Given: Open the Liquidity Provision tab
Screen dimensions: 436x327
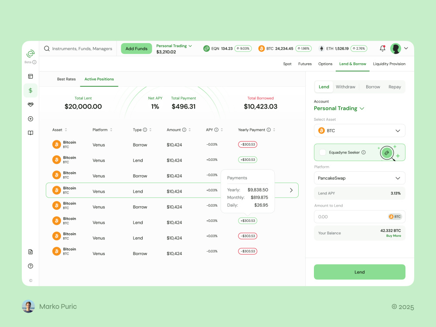Looking at the screenshot, I should (x=389, y=64).
